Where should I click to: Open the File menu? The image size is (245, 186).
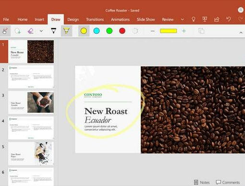pyautogui.click(x=6, y=19)
